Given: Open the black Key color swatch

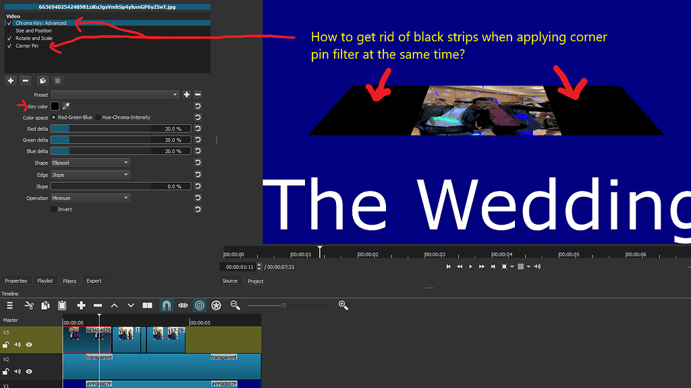Looking at the screenshot, I should pos(55,106).
